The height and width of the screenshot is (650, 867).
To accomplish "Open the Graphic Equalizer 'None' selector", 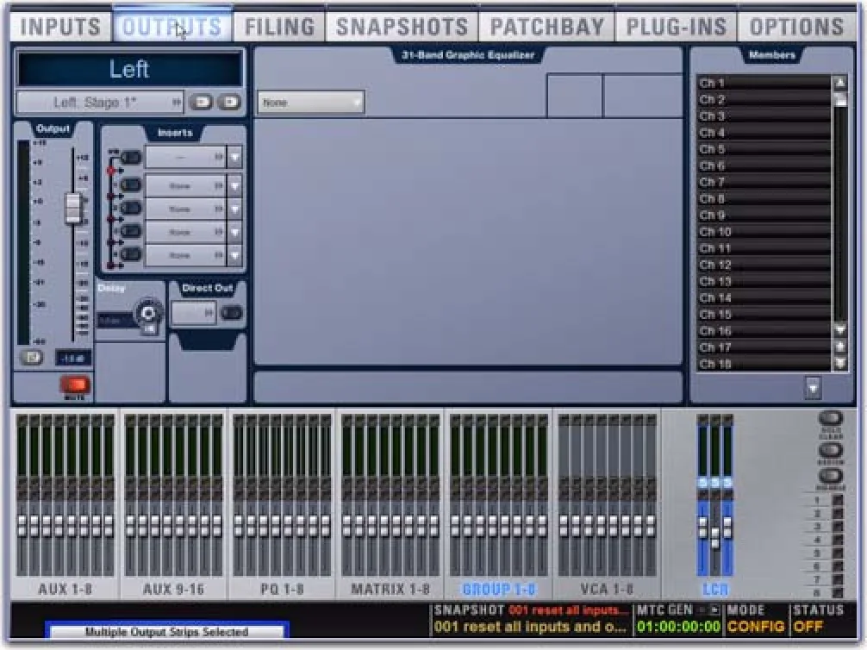I will tap(311, 103).
